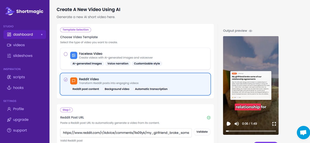Toggle the Output preview eye icon

pos(250,31)
